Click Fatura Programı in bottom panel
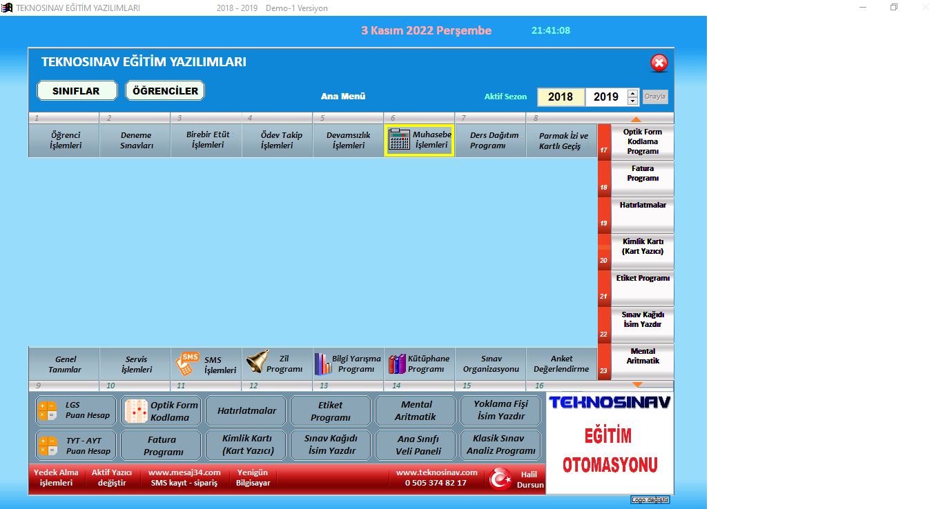This screenshot has height=509, width=943. pyautogui.click(x=162, y=446)
